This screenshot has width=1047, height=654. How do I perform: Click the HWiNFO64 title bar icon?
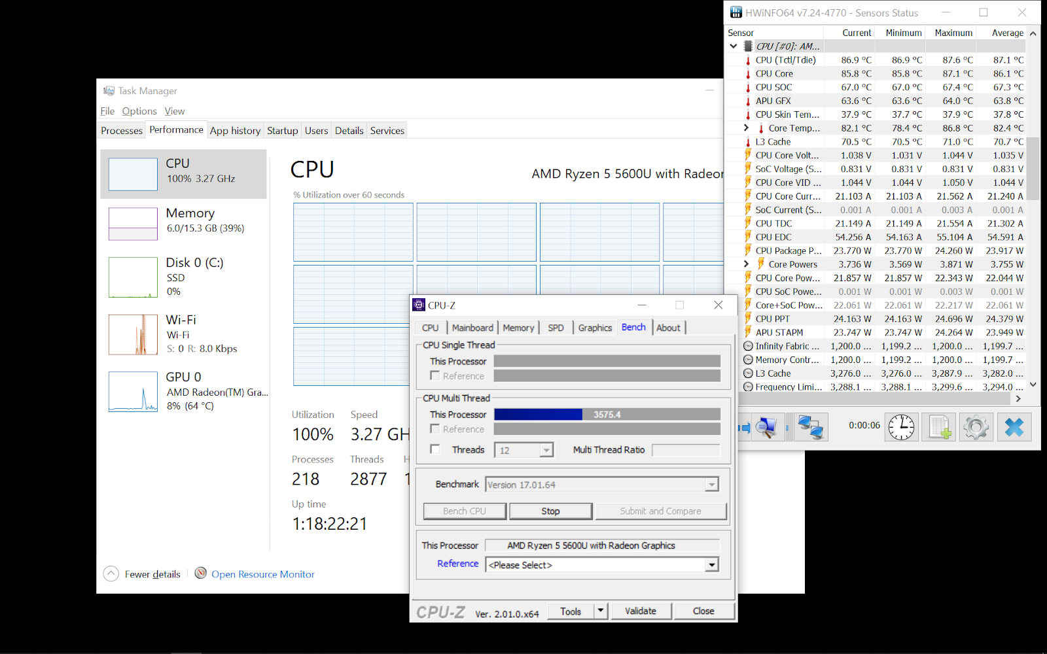click(x=736, y=12)
